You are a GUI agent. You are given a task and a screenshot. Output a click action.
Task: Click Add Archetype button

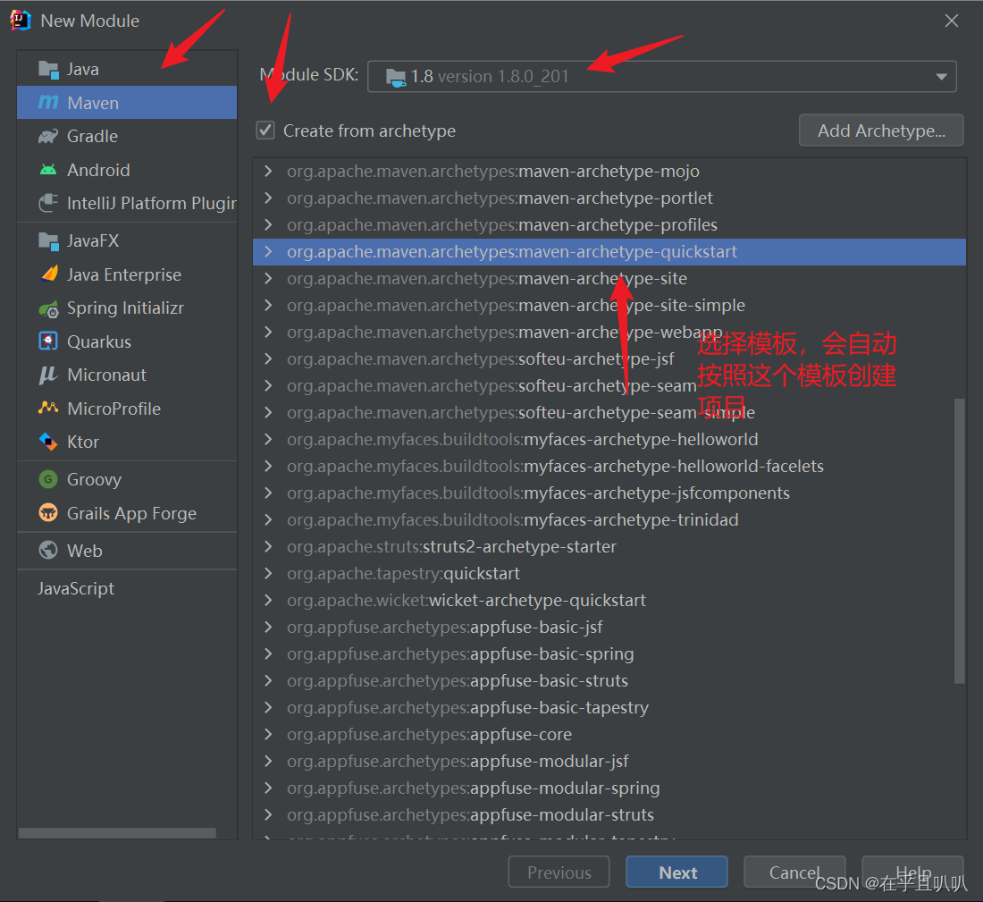(x=881, y=131)
